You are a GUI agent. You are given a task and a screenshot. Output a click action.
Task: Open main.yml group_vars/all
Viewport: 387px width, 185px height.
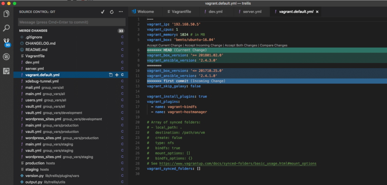71,94
